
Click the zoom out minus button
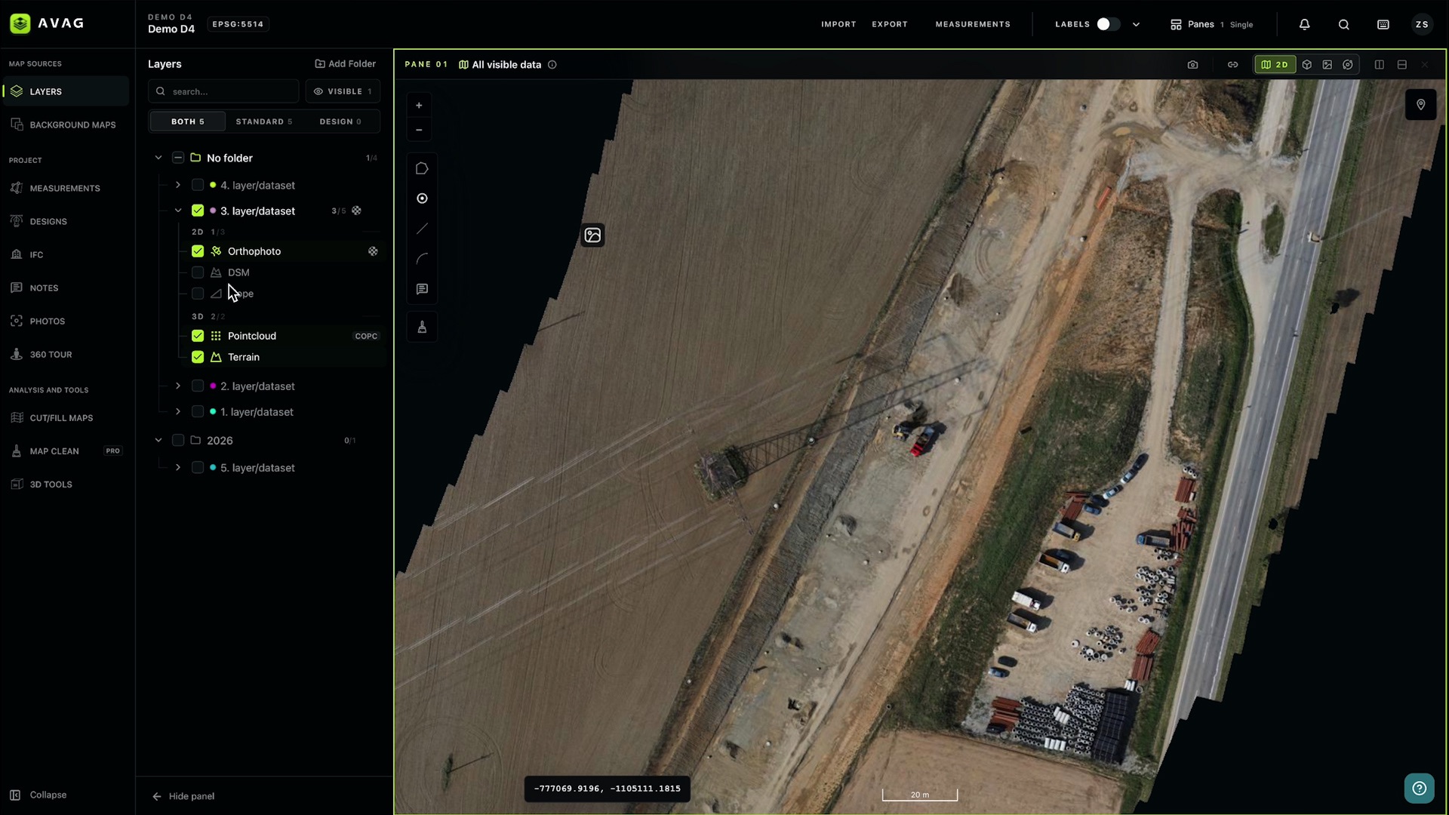(x=419, y=130)
